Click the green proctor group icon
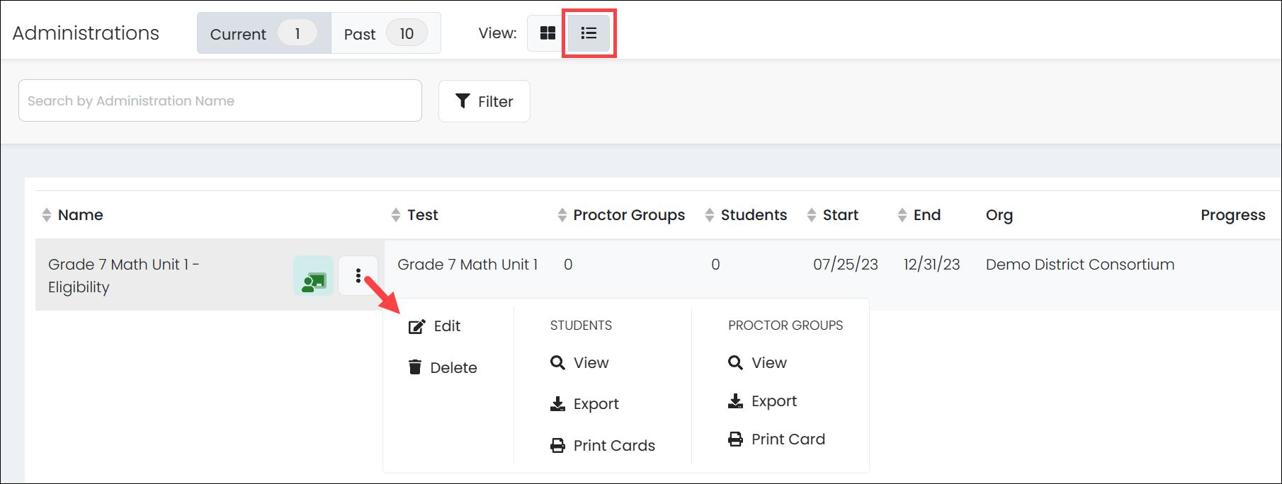The image size is (1282, 484). pyautogui.click(x=313, y=276)
